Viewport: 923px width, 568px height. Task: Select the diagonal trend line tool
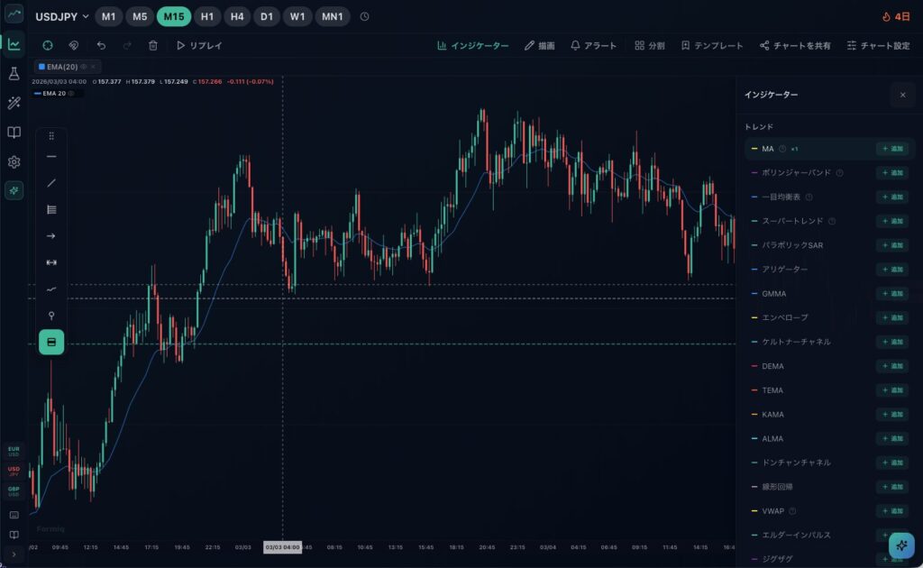(51, 183)
